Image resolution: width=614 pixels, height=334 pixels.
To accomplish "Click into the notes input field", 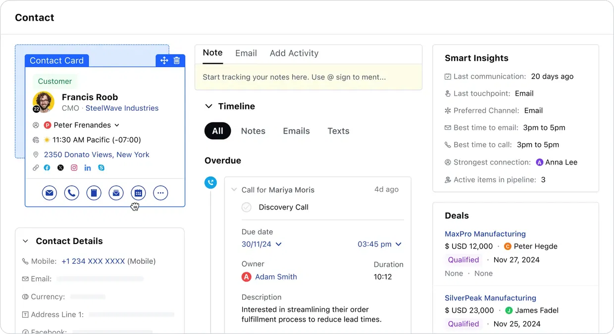I will pyautogui.click(x=308, y=77).
